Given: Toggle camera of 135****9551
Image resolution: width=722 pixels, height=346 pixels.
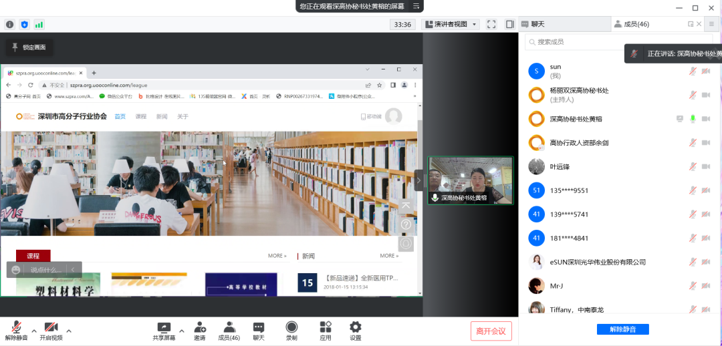Looking at the screenshot, I should (706, 190).
